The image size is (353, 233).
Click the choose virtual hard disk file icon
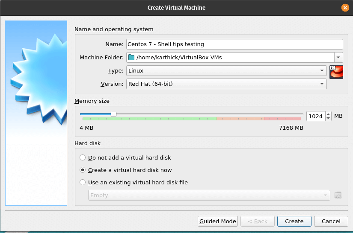coord(338,195)
